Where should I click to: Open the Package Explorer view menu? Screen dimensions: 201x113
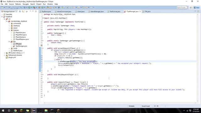30,11
